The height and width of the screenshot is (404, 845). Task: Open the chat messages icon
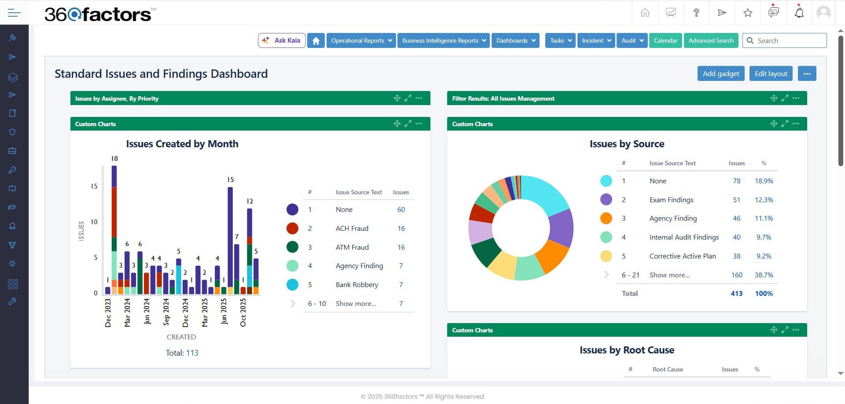(x=773, y=12)
